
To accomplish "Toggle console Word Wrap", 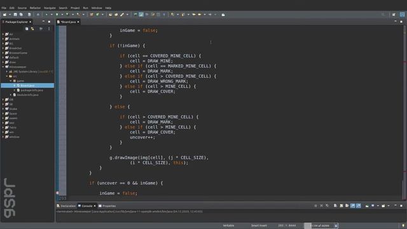I will pos(347,205).
